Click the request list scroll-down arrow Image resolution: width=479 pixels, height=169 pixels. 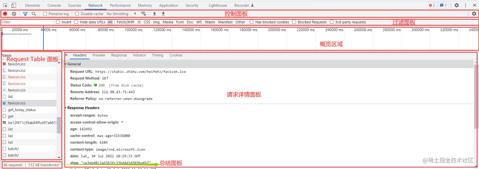click(59, 157)
